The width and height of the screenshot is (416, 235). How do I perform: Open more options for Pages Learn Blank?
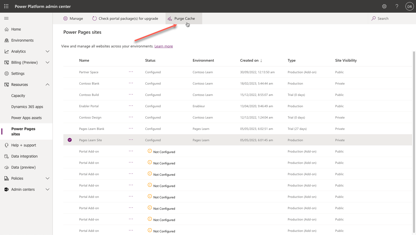131,128
